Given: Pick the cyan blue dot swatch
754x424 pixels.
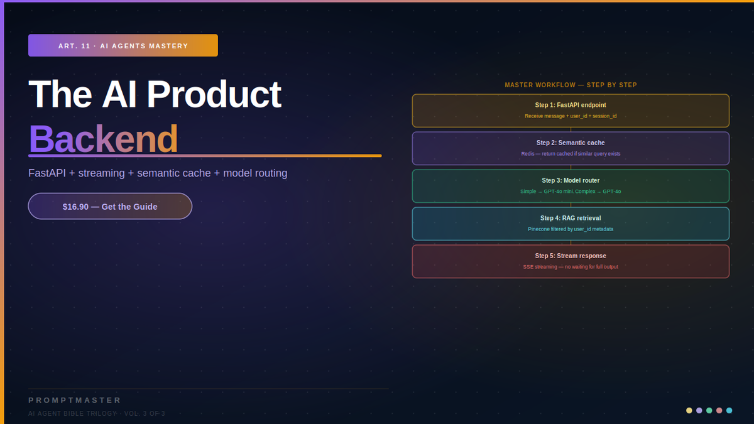Looking at the screenshot, I should pos(729,410).
